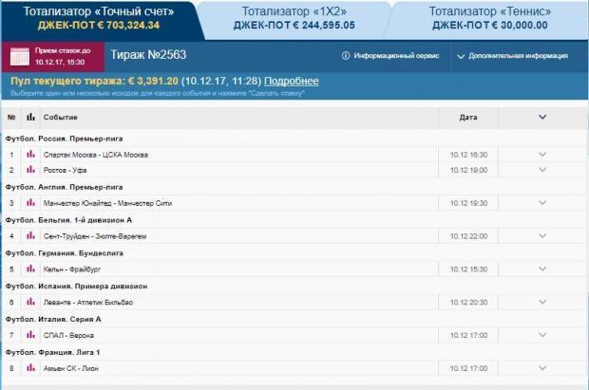
Task: Expand the Амьен СК - Лион row chevron
Action: coord(542,368)
